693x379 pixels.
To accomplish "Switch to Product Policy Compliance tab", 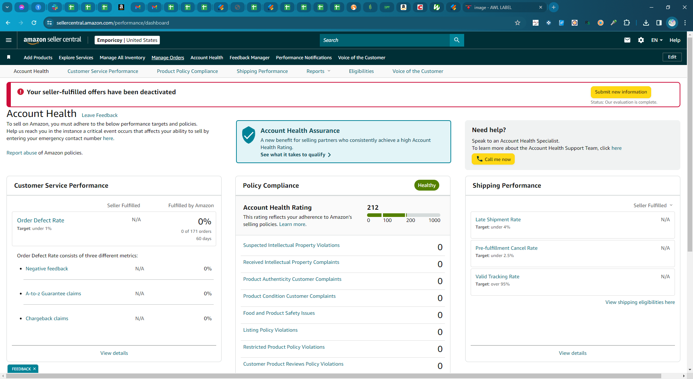I will [x=187, y=71].
